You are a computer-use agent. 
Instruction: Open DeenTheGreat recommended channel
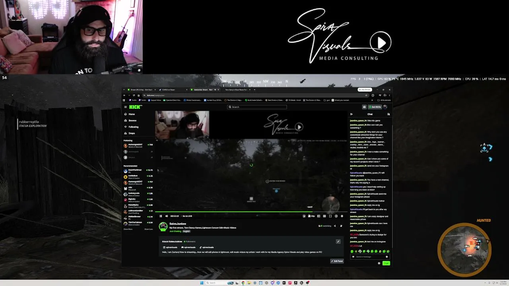click(x=138, y=171)
